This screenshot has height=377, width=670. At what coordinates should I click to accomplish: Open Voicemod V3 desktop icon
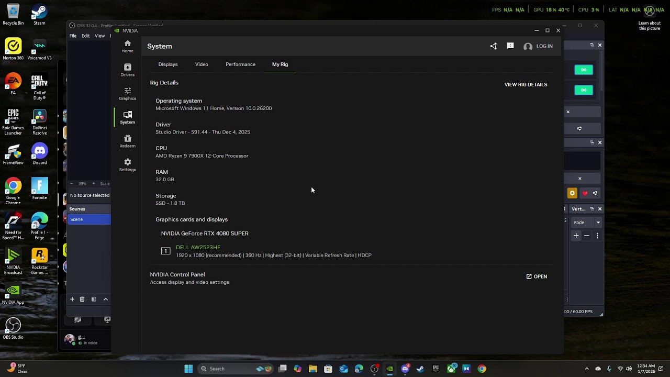point(39,49)
